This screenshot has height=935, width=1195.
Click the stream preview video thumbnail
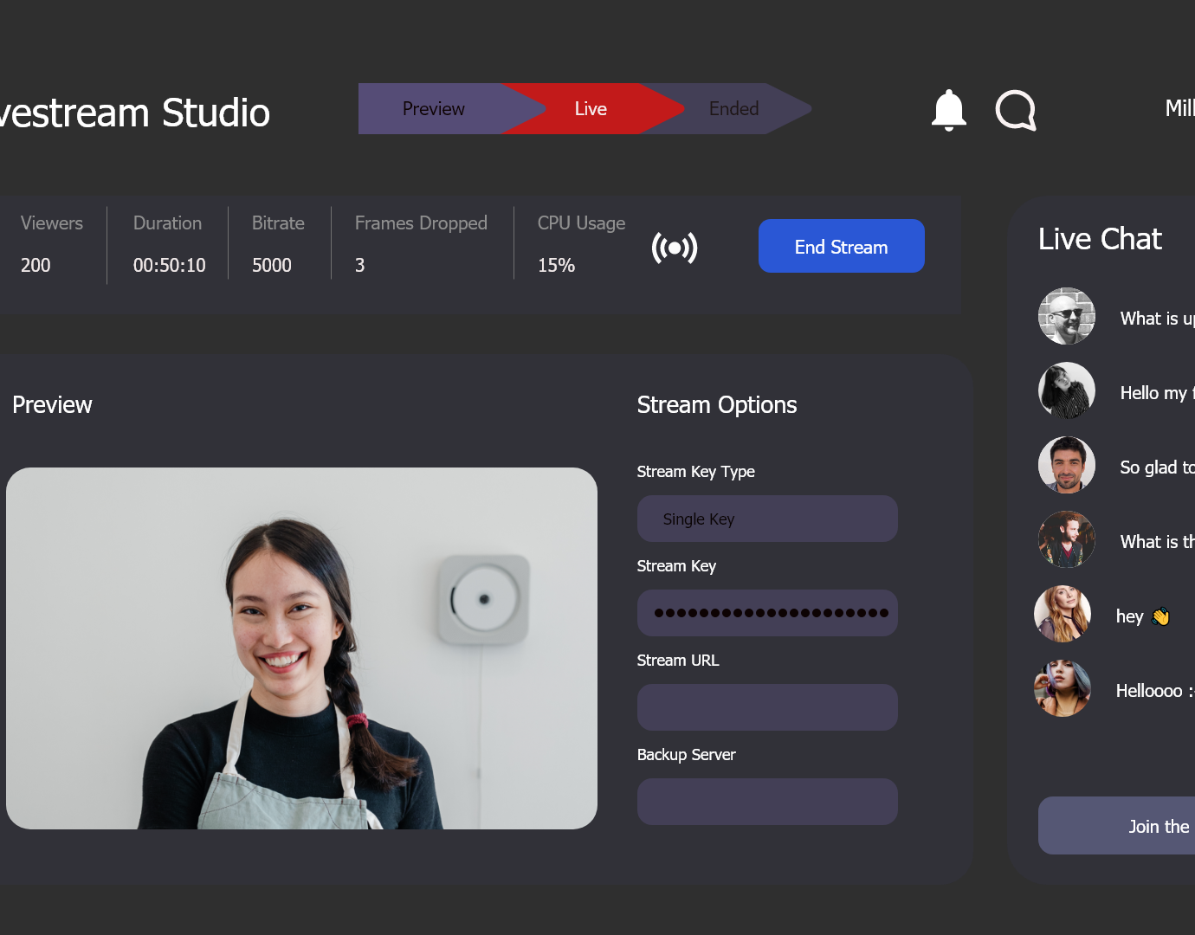coord(301,648)
